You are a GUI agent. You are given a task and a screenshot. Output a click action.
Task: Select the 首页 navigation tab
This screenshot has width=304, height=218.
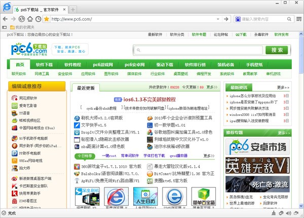click(x=20, y=65)
